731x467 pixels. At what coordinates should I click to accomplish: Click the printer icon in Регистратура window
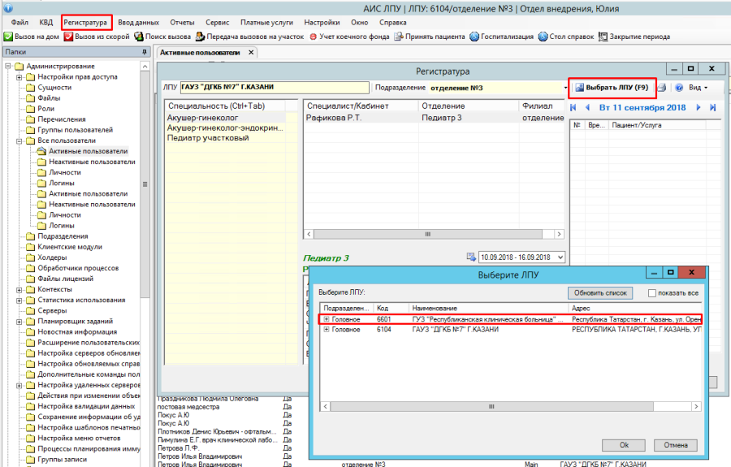point(662,87)
